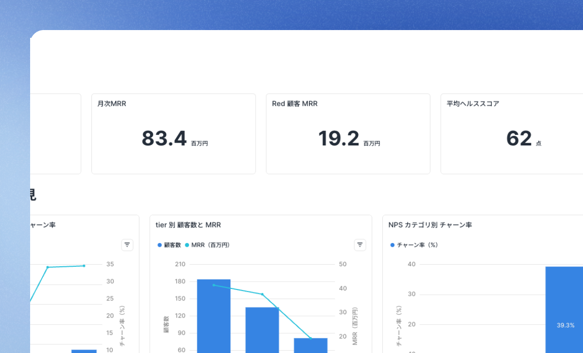
Task: Open filter icon in チャーン率 line chart card
Action: 127,245
